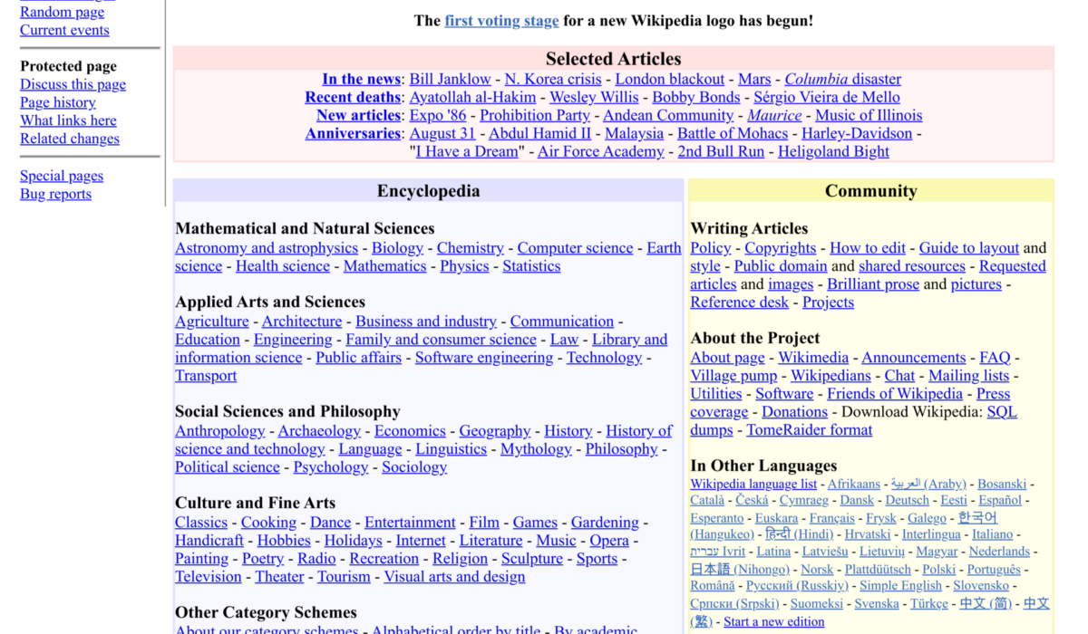The height and width of the screenshot is (634, 1088).
Task: Open Music of Illinois article
Action: click(869, 115)
